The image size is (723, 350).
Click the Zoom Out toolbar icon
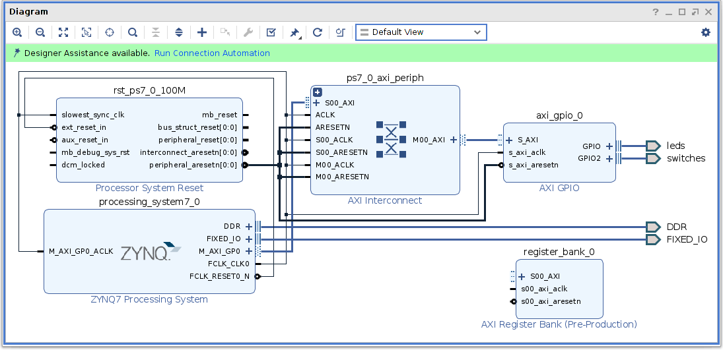pyautogui.click(x=40, y=32)
